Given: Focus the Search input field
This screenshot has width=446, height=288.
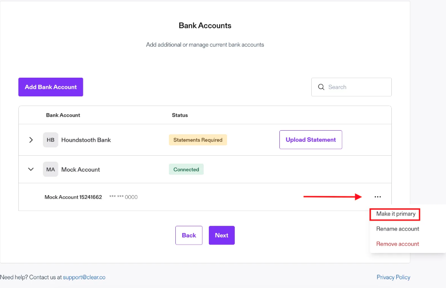Looking at the screenshot, I should (x=351, y=87).
